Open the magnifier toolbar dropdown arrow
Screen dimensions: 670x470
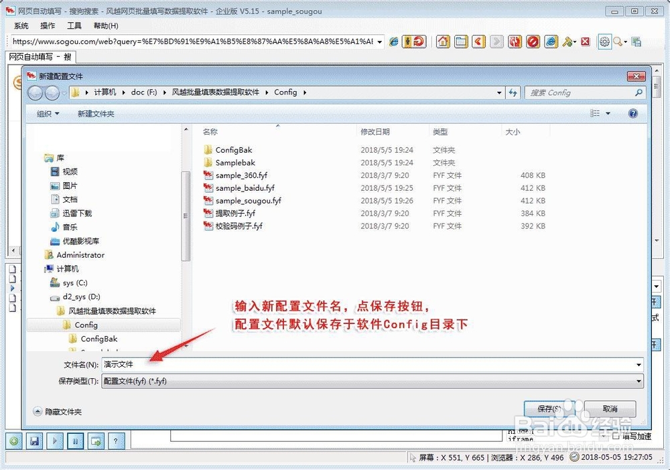626,42
